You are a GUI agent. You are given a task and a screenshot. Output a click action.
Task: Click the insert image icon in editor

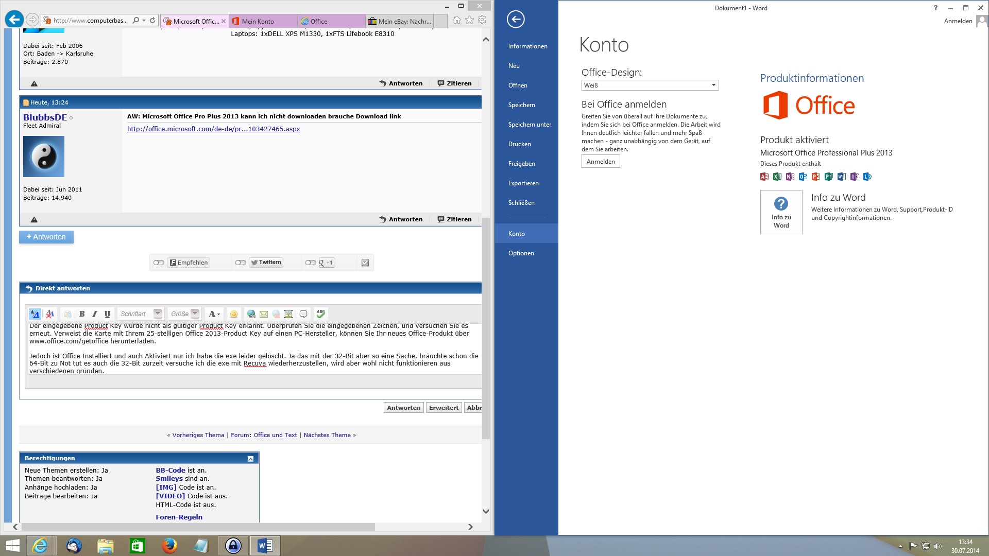coord(288,314)
